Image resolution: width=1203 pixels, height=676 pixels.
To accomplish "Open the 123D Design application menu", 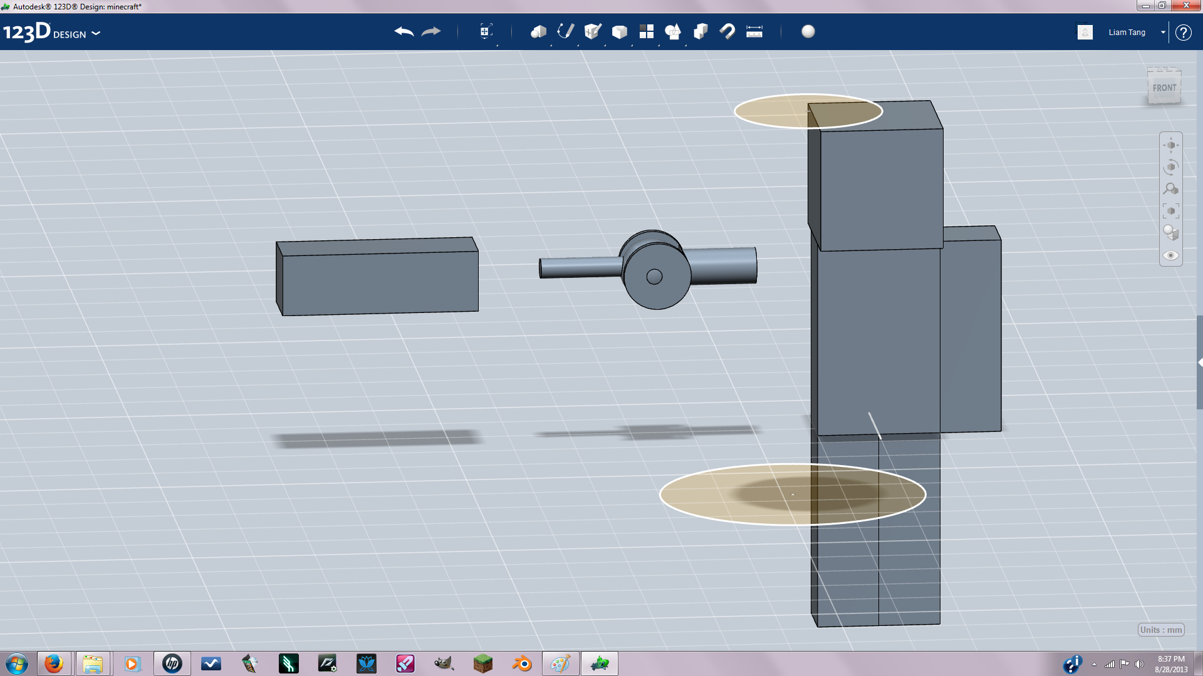I will pos(51,32).
